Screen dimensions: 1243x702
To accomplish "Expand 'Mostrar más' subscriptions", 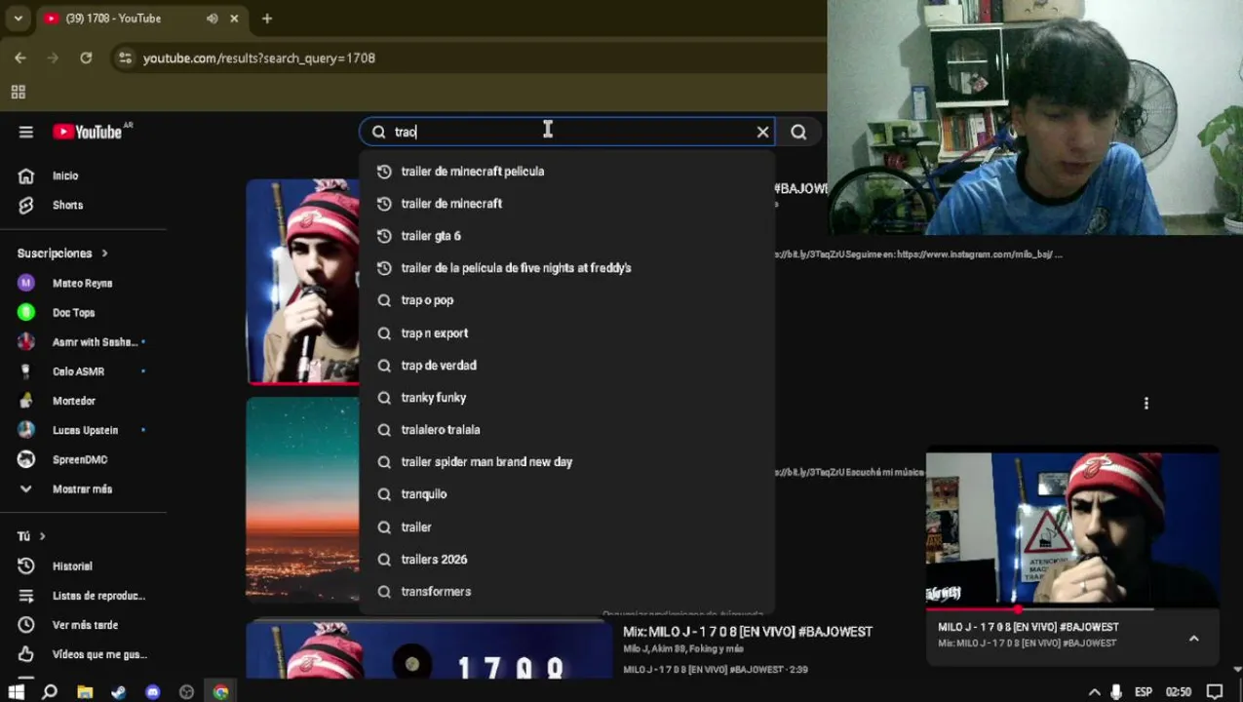I will (x=83, y=489).
